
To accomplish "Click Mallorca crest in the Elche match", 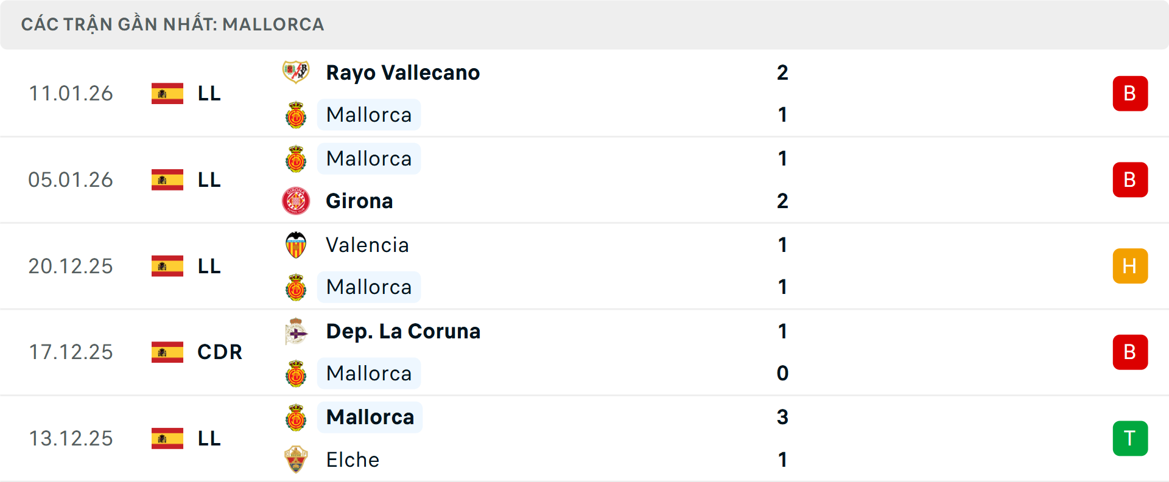I will click(x=296, y=417).
